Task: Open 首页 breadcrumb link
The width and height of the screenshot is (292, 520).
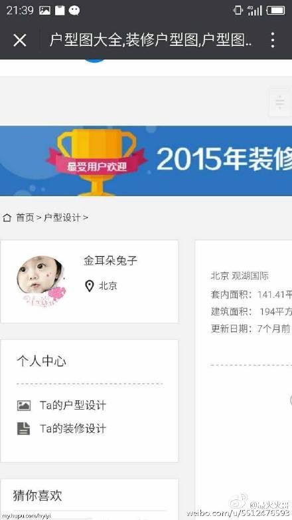Action: point(25,217)
